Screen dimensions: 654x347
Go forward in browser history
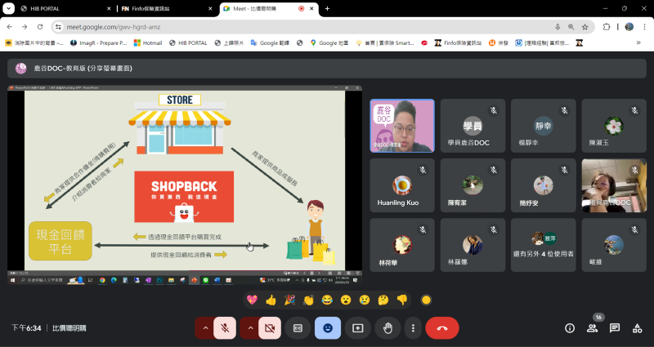pyautogui.click(x=25, y=27)
